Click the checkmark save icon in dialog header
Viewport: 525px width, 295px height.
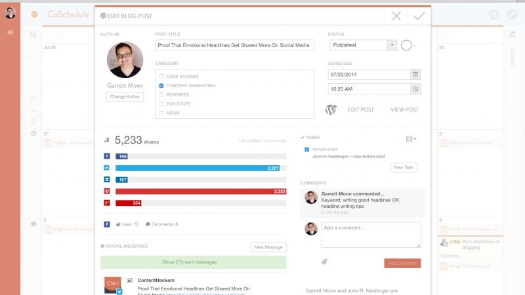418,16
